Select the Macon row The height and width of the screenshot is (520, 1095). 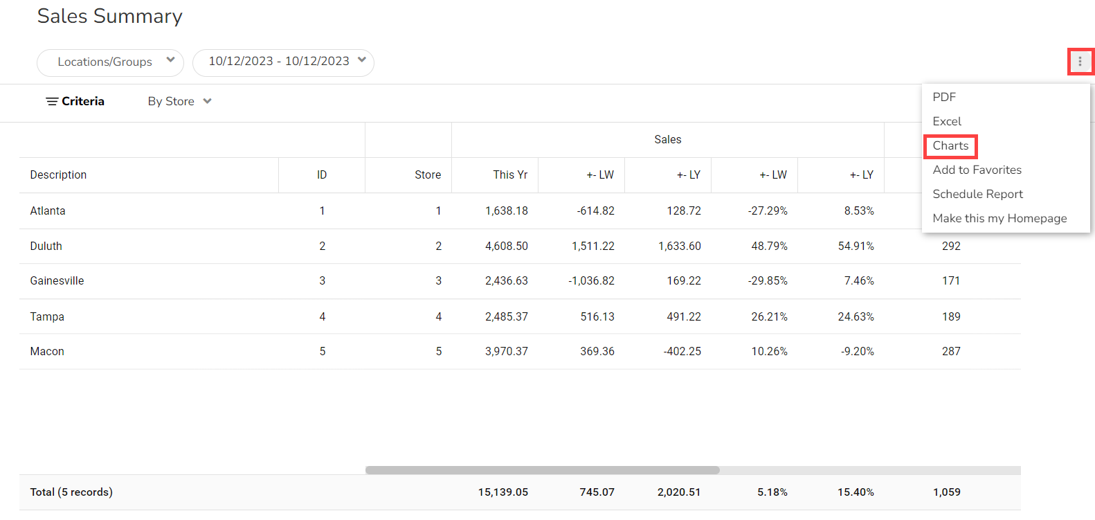47,352
